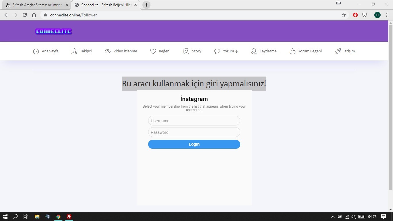This screenshot has width=393, height=221.
Task: Click the ConnecLite logo
Action: tap(54, 31)
